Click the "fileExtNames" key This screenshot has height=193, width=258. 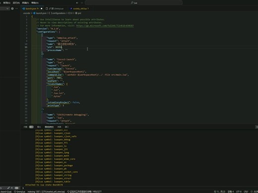[55, 84]
